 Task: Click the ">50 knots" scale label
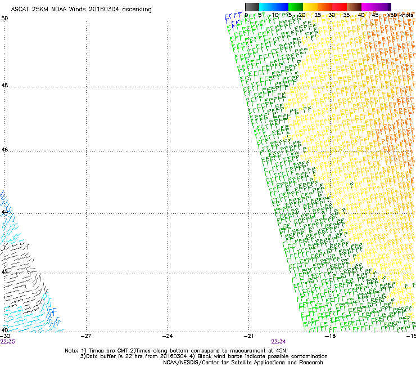400,15
